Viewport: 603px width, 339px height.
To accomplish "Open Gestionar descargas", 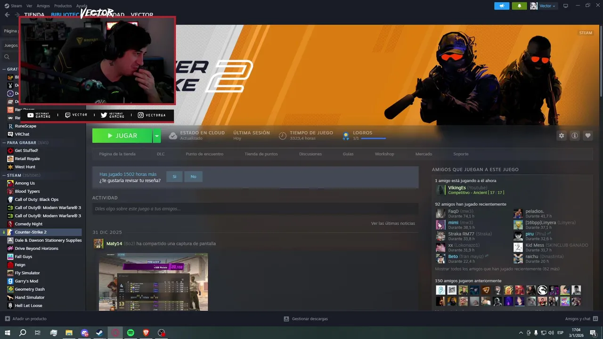I will pyautogui.click(x=306, y=319).
